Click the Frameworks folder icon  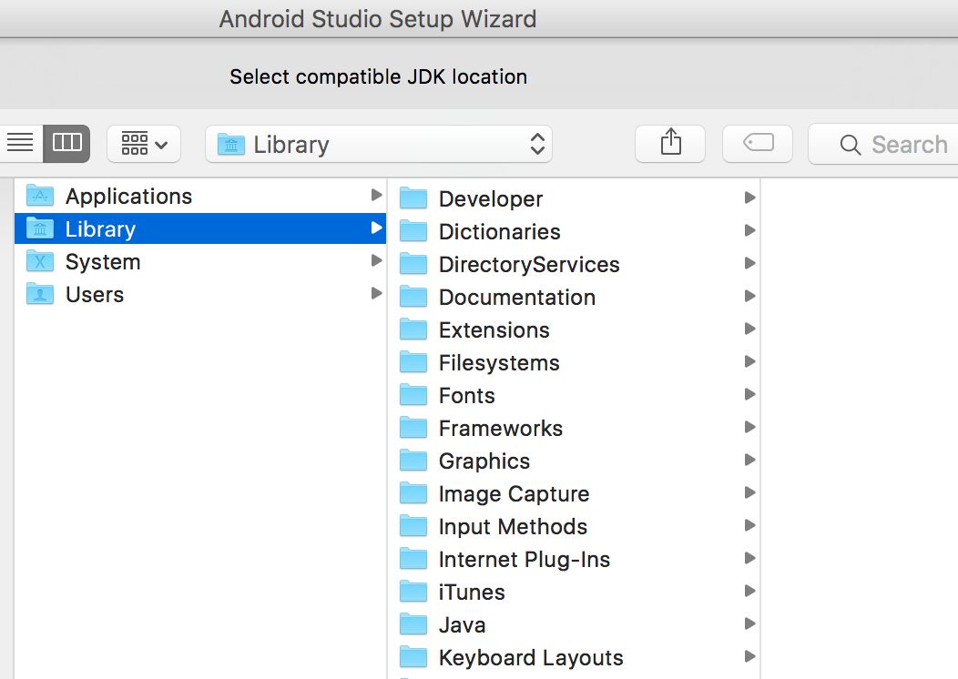click(413, 428)
